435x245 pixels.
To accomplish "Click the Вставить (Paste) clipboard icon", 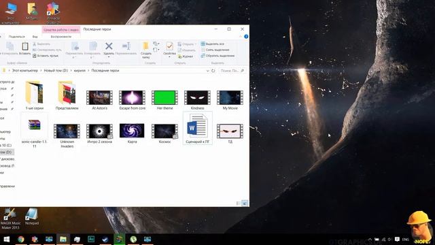I will click(25, 46).
